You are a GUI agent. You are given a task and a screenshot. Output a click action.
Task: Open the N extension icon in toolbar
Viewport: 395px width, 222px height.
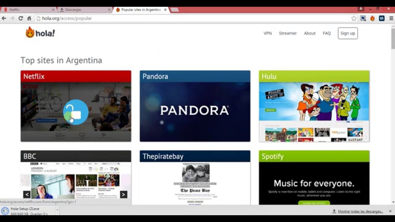363,18
